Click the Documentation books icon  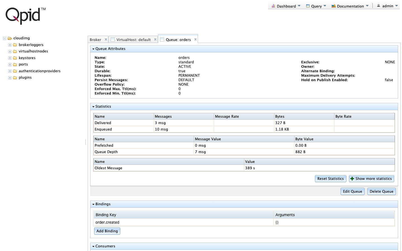(333, 6)
